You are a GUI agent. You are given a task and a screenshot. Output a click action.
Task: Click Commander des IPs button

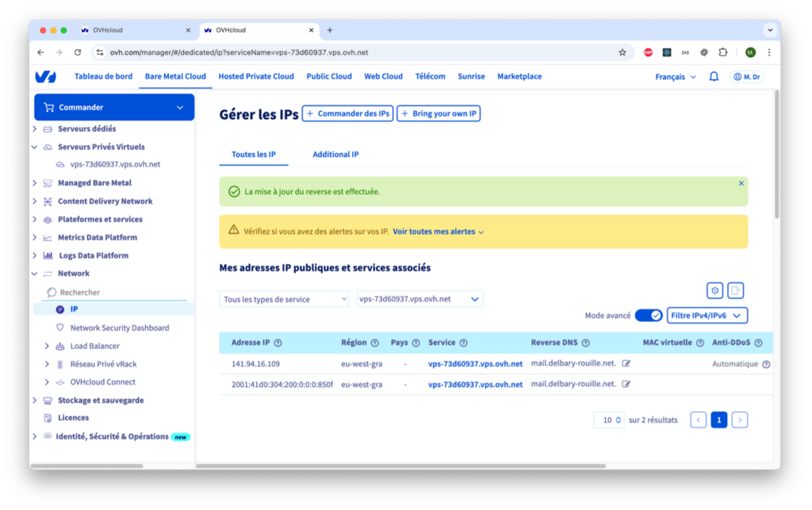click(347, 113)
